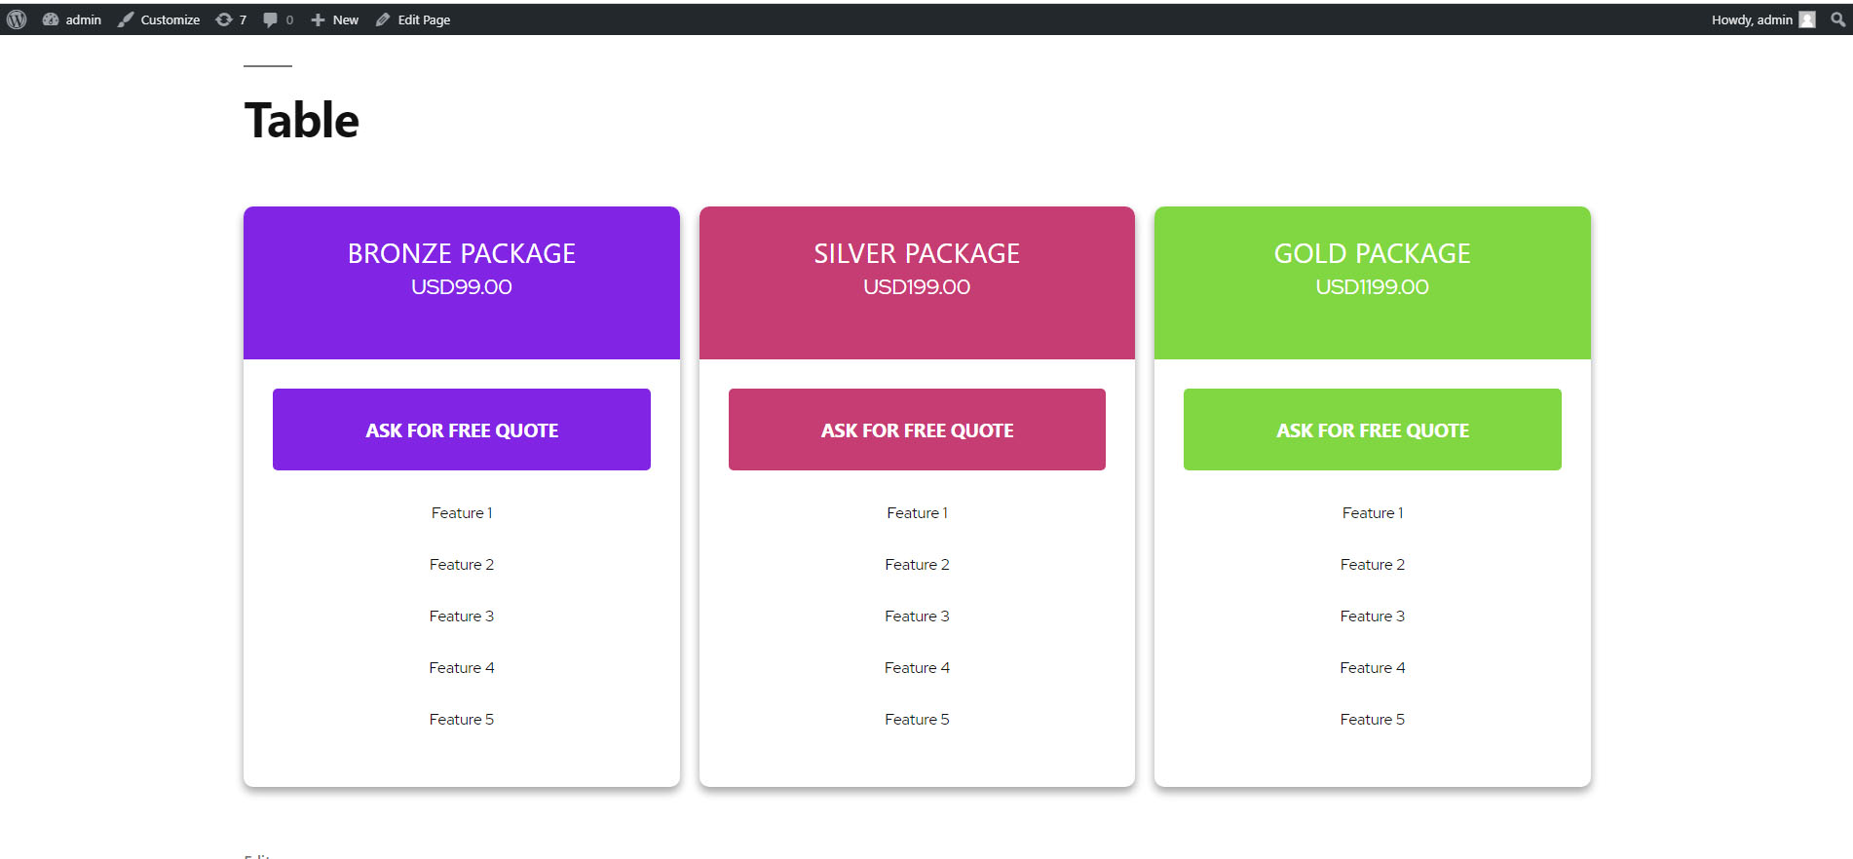
Task: Click Feature 4 in Silver package
Action: pyautogui.click(x=917, y=668)
